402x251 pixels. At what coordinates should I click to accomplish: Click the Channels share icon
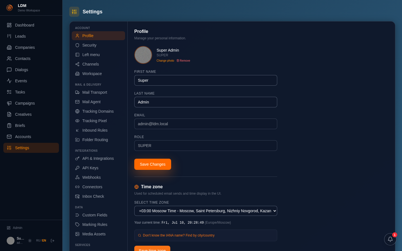[77, 64]
